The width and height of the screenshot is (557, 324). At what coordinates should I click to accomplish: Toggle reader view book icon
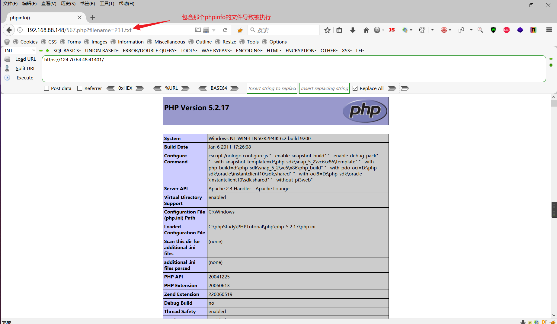[x=198, y=30]
